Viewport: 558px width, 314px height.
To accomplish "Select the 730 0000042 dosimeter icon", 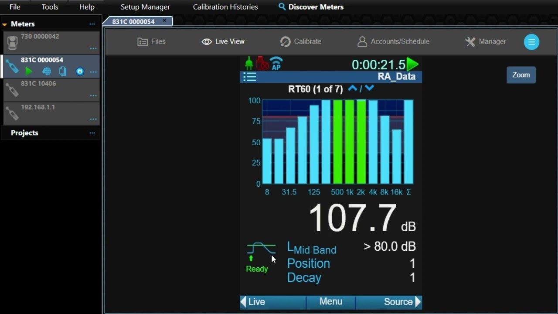I will (12, 43).
